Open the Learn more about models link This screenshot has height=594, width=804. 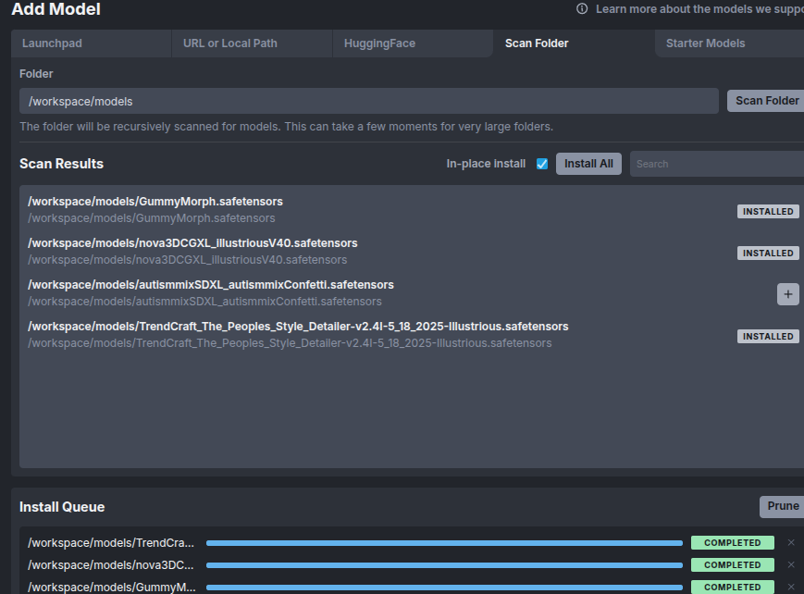[x=699, y=8]
